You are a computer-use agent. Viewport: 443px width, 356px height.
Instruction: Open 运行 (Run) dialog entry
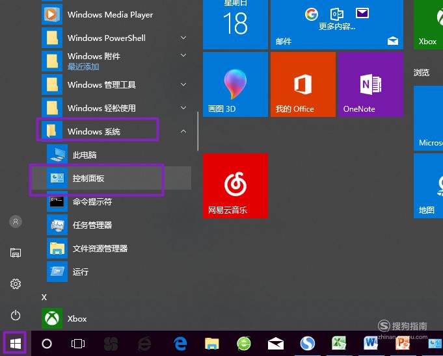coord(118,272)
